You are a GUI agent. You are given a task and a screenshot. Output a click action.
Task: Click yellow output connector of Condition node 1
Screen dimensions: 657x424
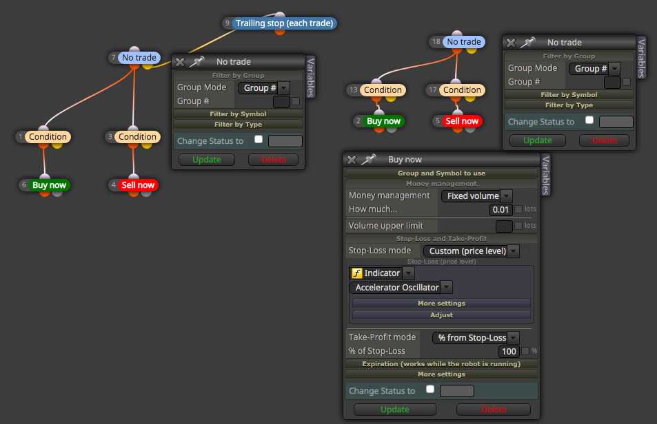(57, 145)
